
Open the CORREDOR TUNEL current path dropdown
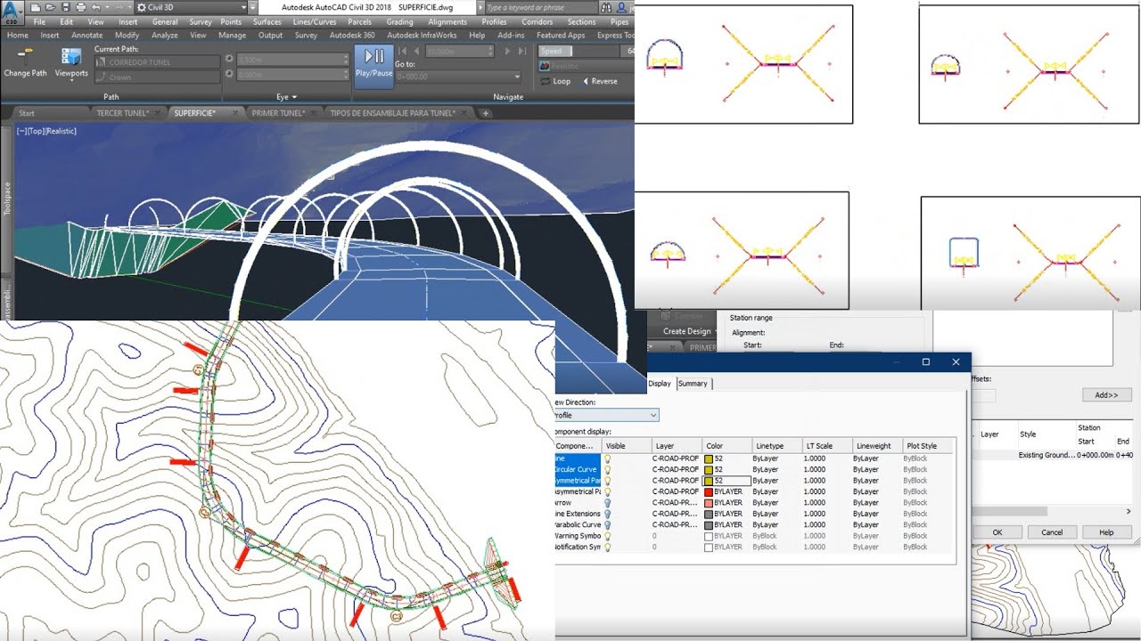tap(157, 62)
